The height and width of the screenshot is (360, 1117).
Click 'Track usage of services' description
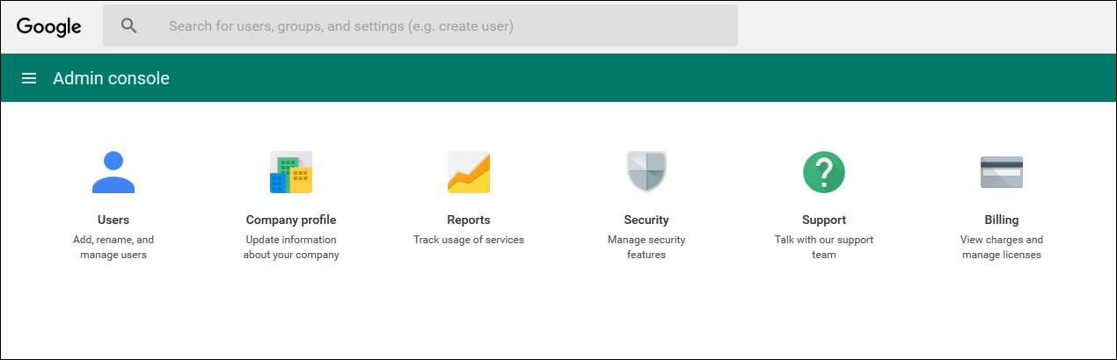[x=469, y=239]
